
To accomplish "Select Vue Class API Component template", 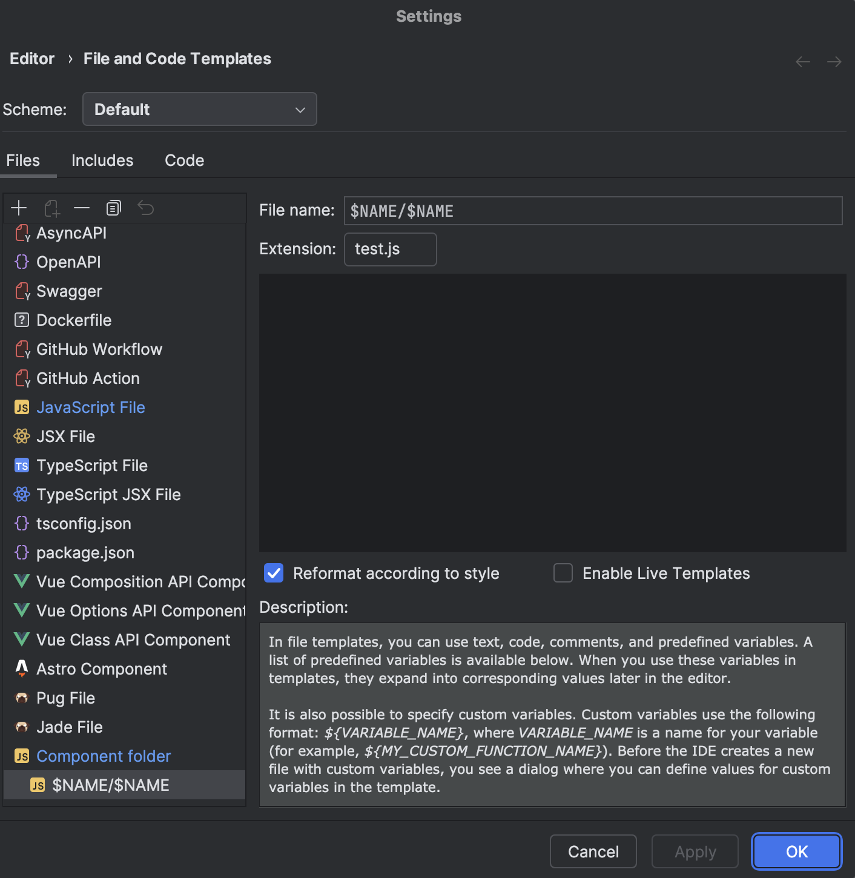I will pos(124,639).
